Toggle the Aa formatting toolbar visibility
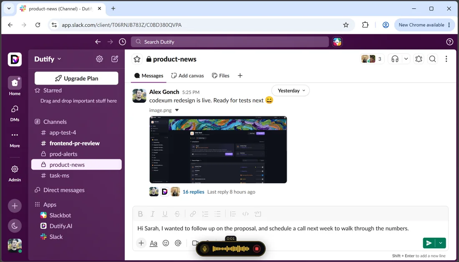 [x=154, y=243]
